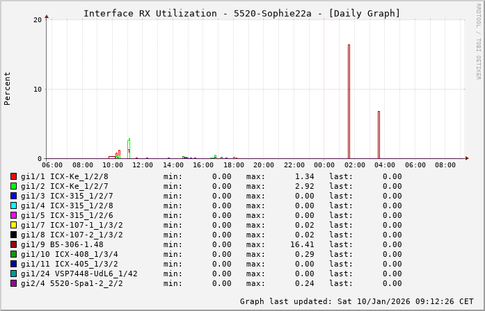Click the red gi1/1 legend color swatch
The width and height of the screenshot is (485, 311).
[13, 176]
